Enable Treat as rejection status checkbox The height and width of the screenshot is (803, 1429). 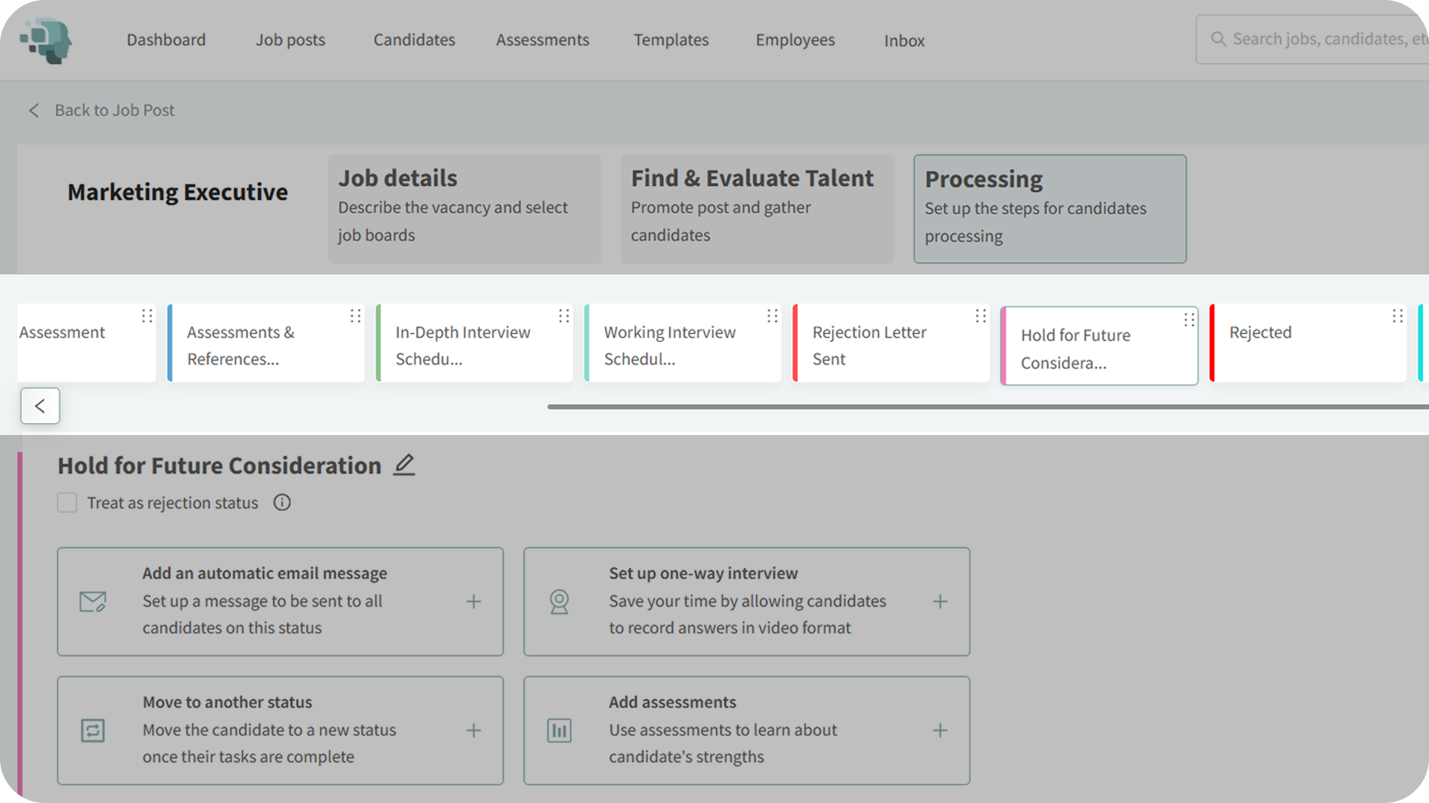tap(67, 503)
